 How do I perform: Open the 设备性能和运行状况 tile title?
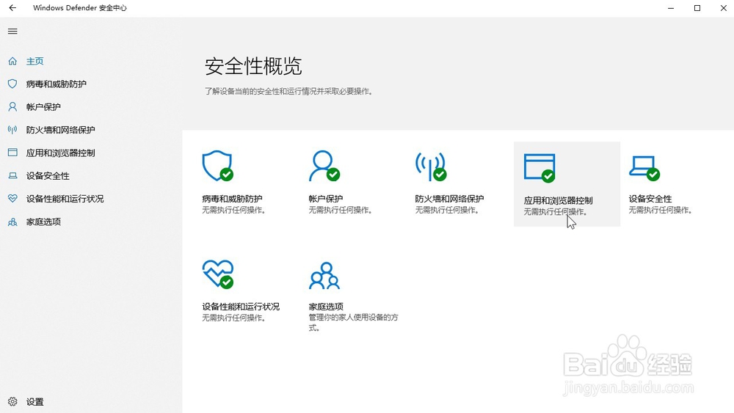point(241,307)
